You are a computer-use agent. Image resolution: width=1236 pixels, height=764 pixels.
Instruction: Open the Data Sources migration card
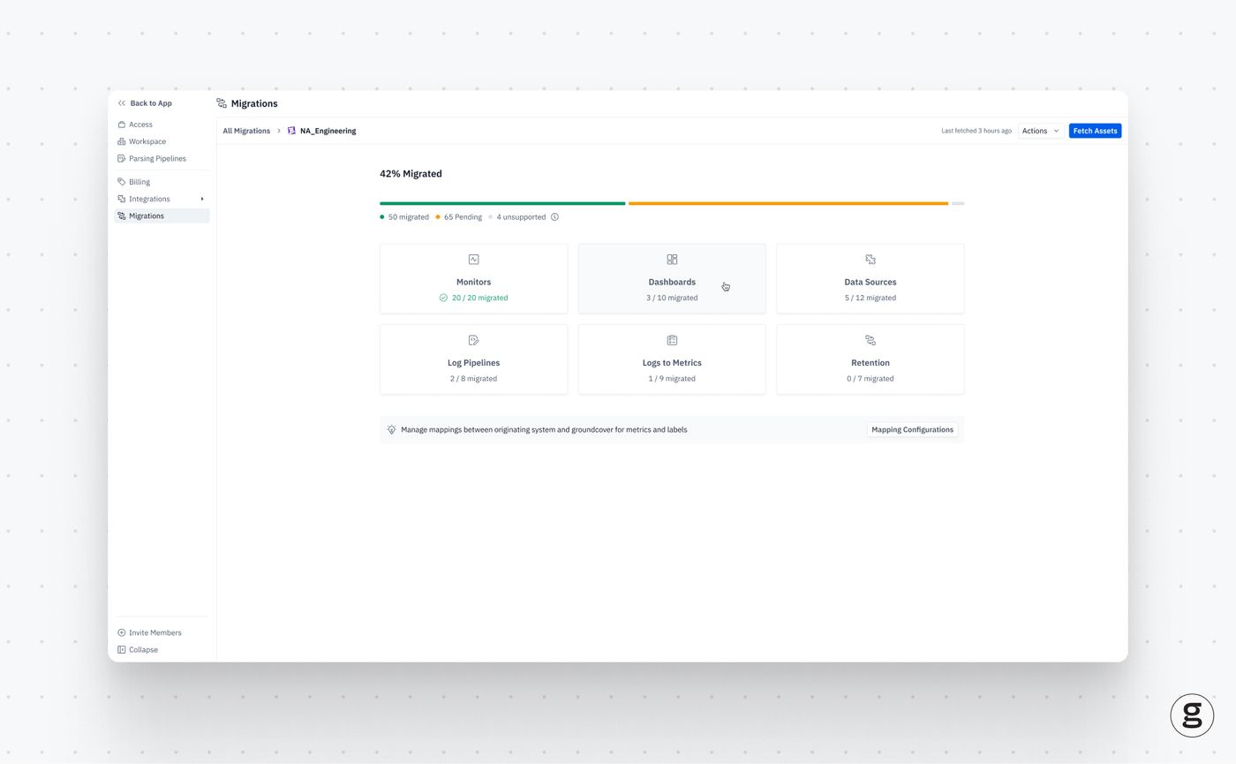(x=870, y=278)
